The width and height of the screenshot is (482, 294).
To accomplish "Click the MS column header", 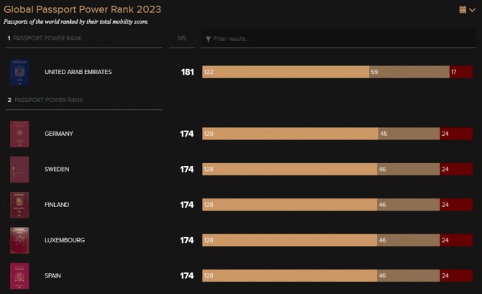I will pyautogui.click(x=182, y=38).
